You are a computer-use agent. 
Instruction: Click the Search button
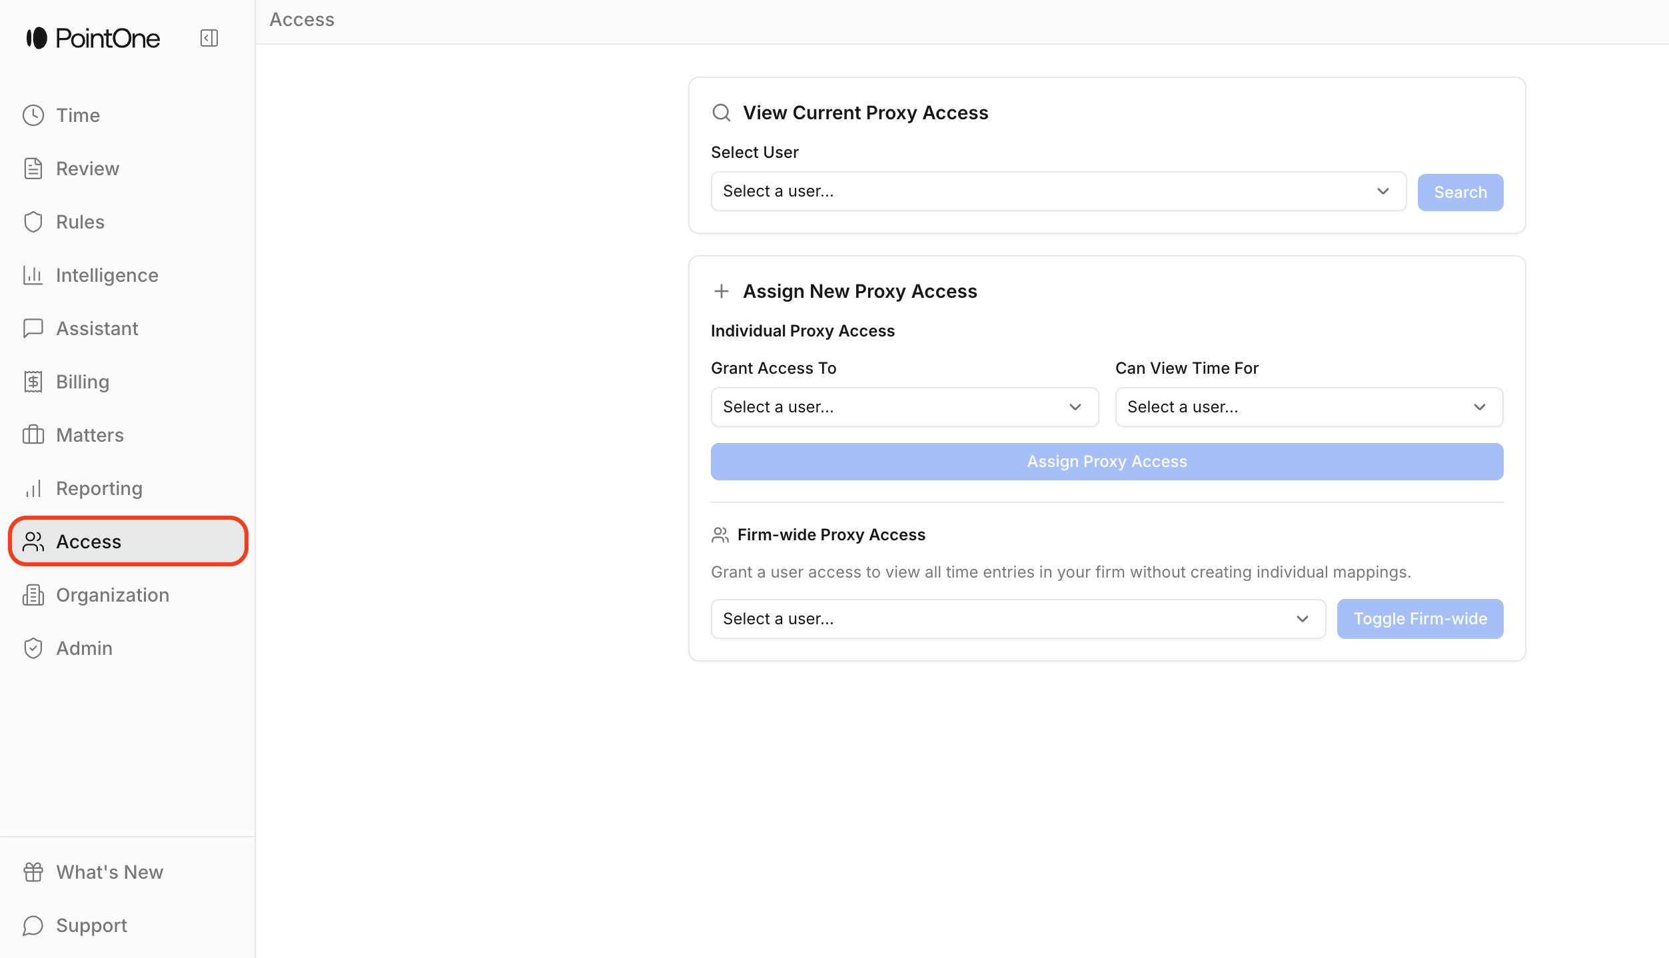point(1460,193)
